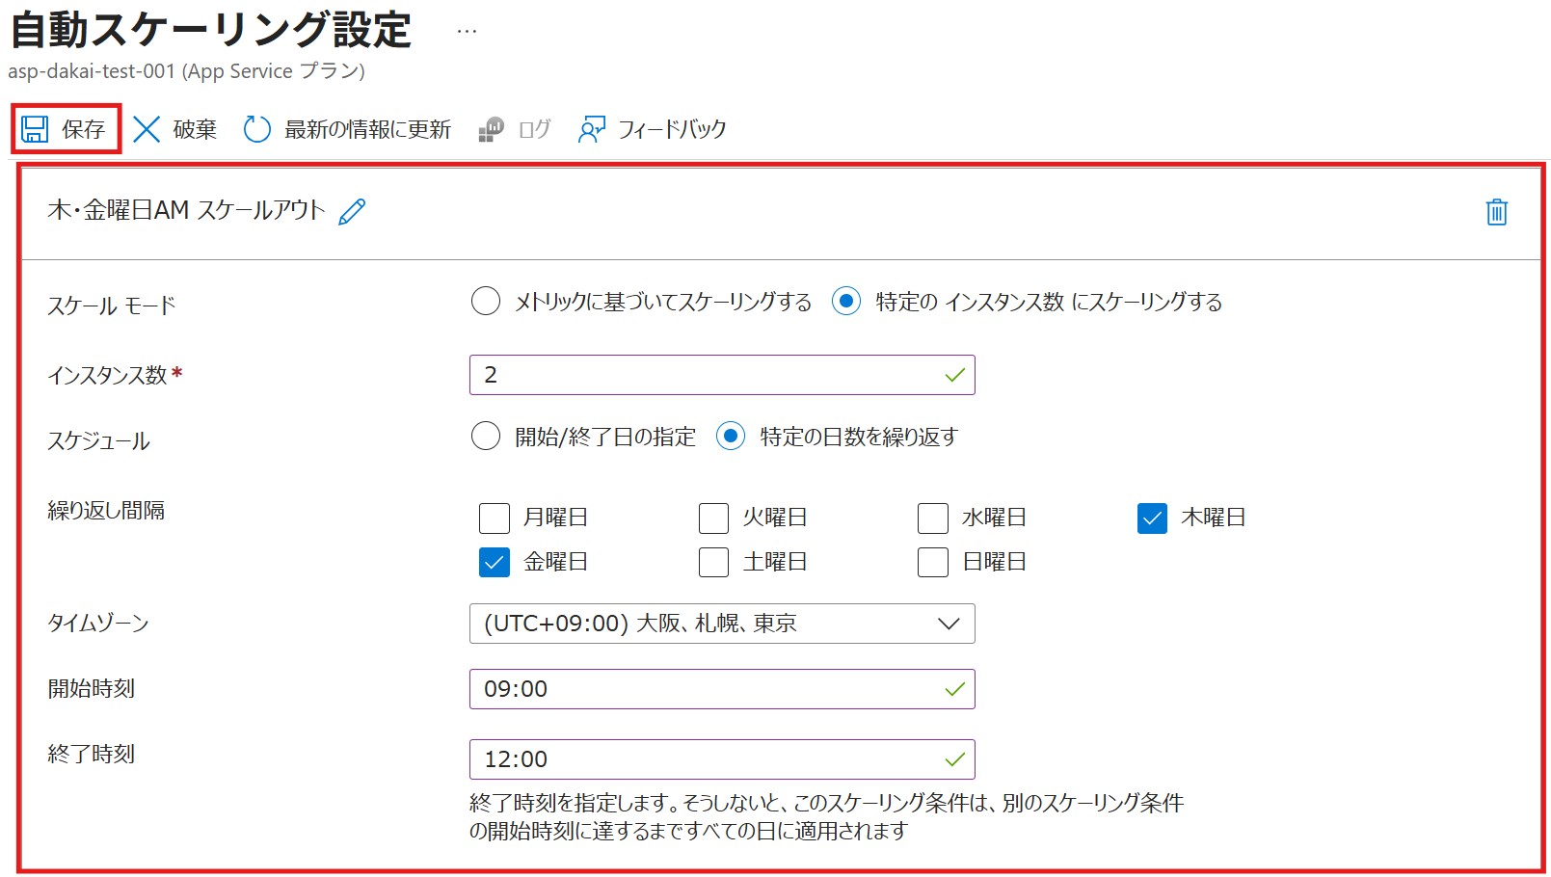Click the 保存 button label
The image size is (1551, 877).
[83, 129]
